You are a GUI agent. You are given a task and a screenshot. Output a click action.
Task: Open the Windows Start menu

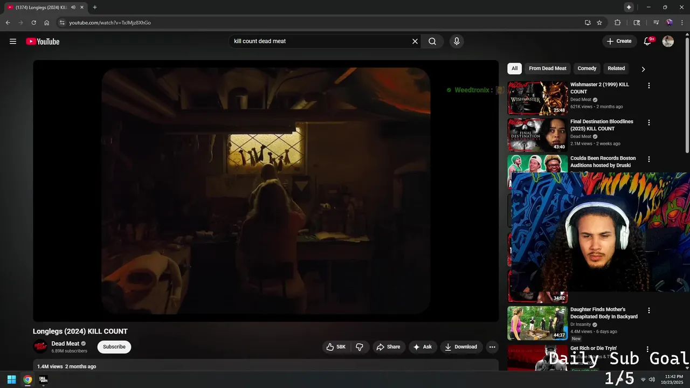(11, 379)
